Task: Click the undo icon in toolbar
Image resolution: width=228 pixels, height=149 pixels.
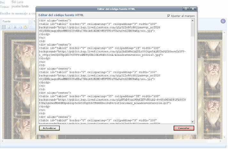Action: click(31, 27)
